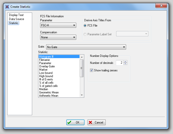Choose Geometric Mean statistic
173x134 pixels.
(49, 92)
